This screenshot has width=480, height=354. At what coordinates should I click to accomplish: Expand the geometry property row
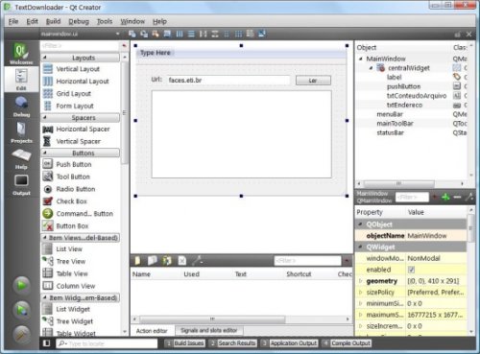[x=361, y=281]
